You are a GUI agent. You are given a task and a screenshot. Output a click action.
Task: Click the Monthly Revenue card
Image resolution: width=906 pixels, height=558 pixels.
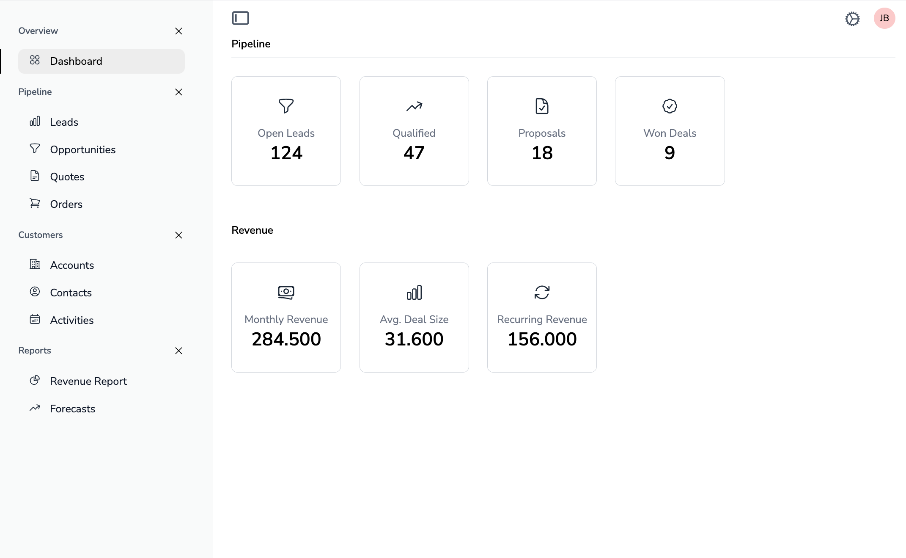286,317
